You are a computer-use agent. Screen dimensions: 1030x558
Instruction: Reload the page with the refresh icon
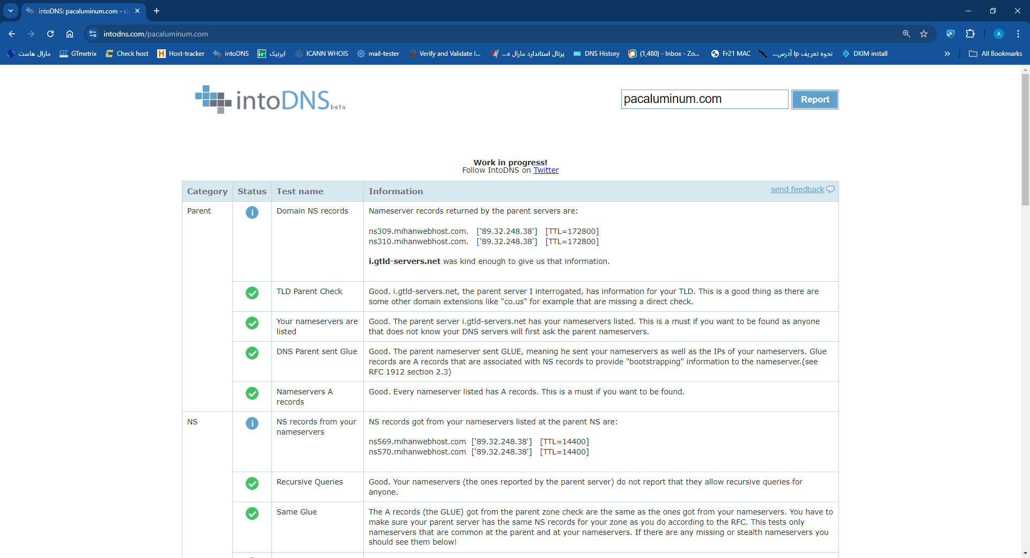(x=50, y=34)
